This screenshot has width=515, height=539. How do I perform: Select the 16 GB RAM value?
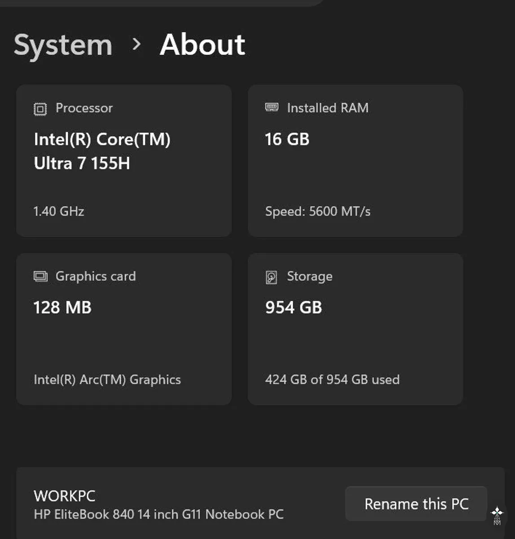[x=287, y=139]
